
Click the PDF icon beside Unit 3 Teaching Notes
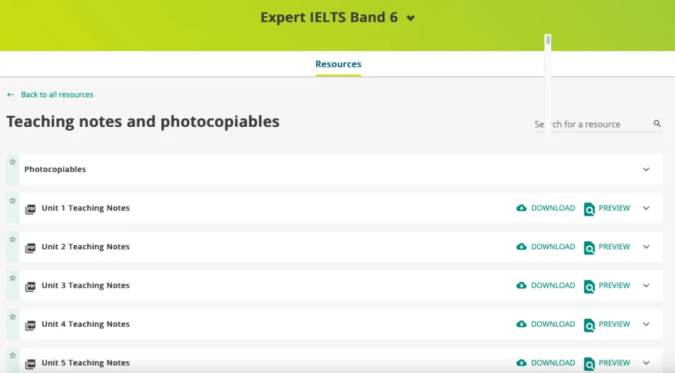tap(30, 286)
